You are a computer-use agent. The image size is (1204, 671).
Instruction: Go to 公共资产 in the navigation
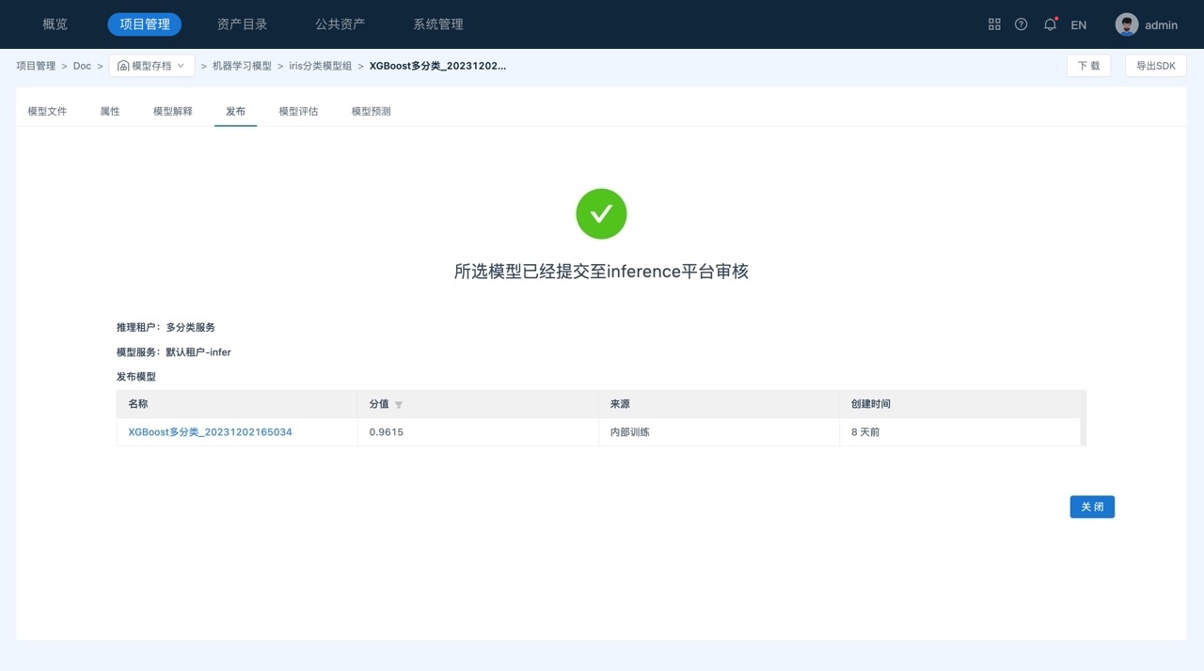coord(340,24)
